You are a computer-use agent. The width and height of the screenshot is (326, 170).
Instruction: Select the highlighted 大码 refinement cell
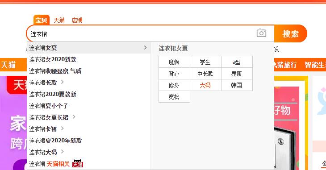tap(205, 85)
